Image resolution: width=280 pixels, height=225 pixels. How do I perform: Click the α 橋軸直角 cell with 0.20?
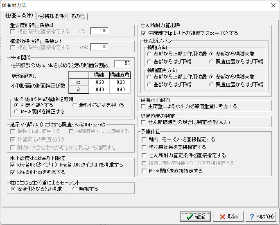coord(120,82)
